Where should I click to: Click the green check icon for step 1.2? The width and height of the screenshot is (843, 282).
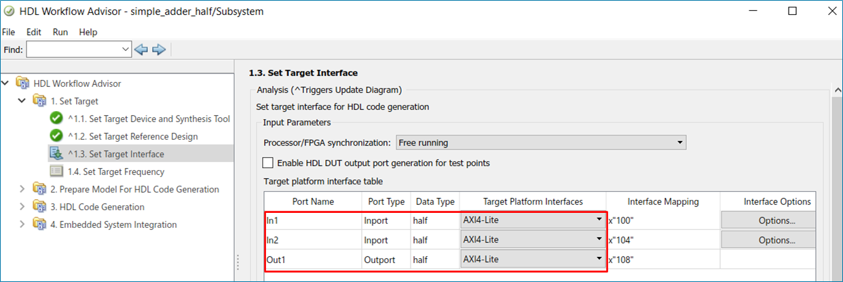point(56,136)
